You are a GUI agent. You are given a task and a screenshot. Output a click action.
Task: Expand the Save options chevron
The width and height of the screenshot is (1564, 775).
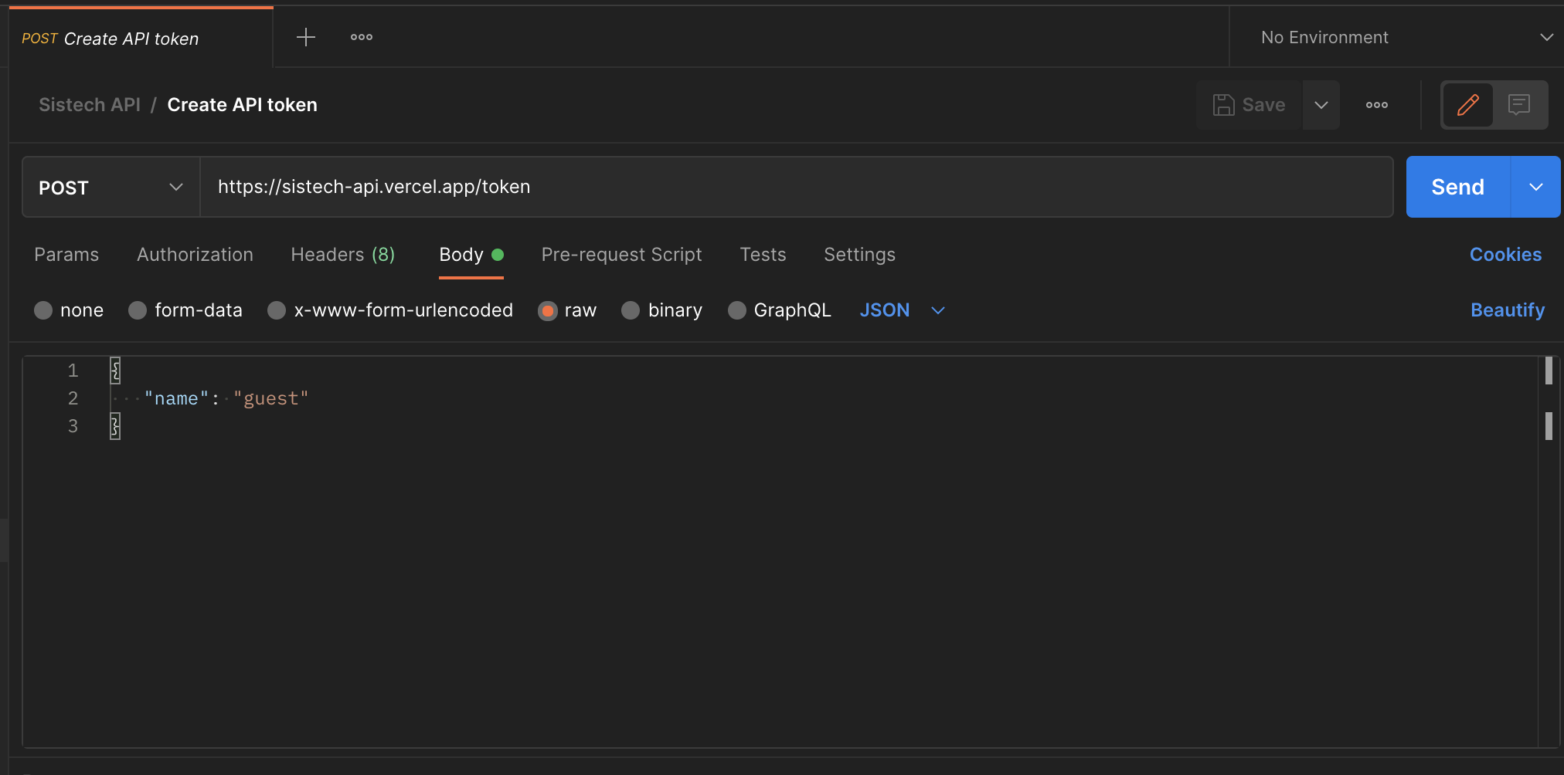coord(1321,105)
